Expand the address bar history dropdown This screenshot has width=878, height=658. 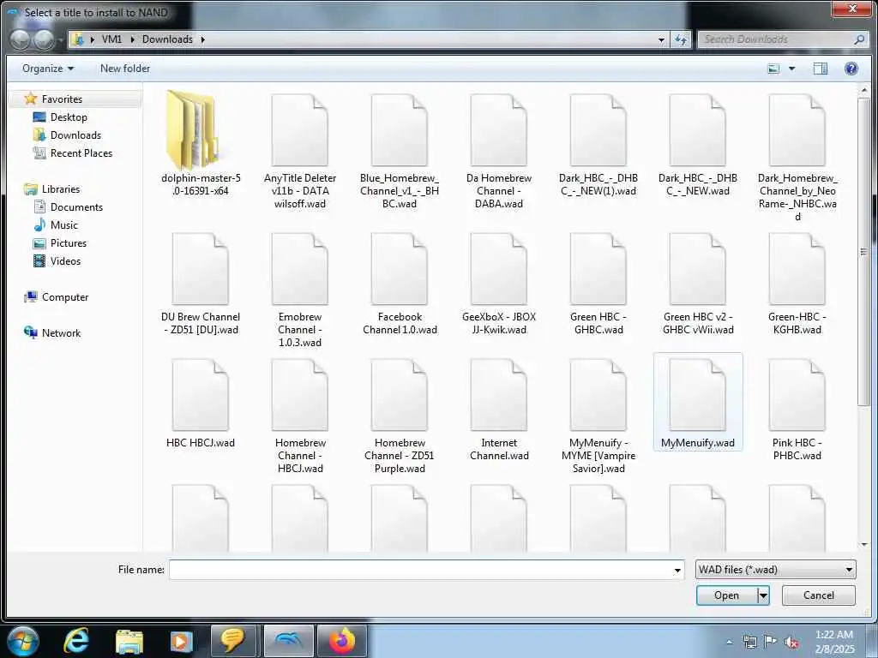point(661,39)
